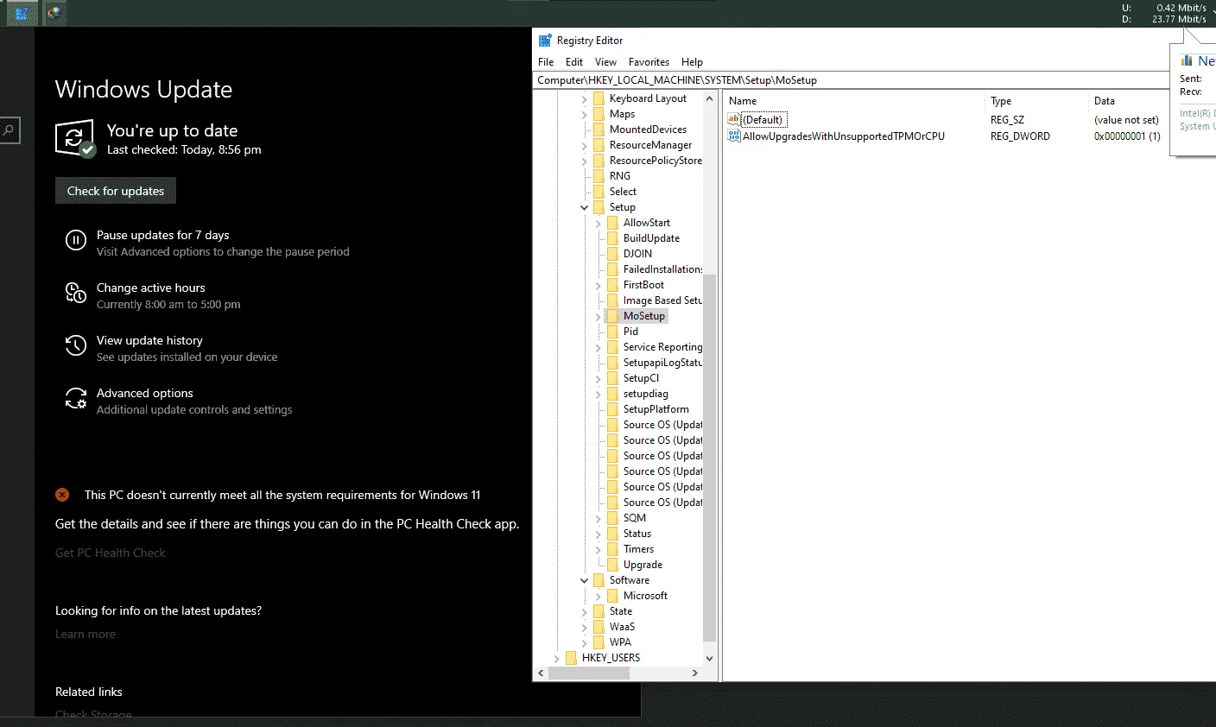The width and height of the screenshot is (1216, 727).
Task: Open the Favorites menu in Registry Editor
Action: [649, 62]
